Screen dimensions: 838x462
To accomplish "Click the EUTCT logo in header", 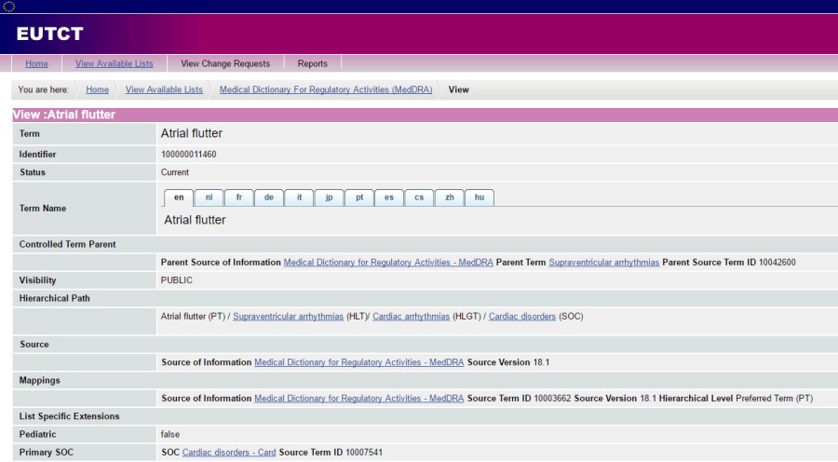I will pyautogui.click(x=50, y=34).
